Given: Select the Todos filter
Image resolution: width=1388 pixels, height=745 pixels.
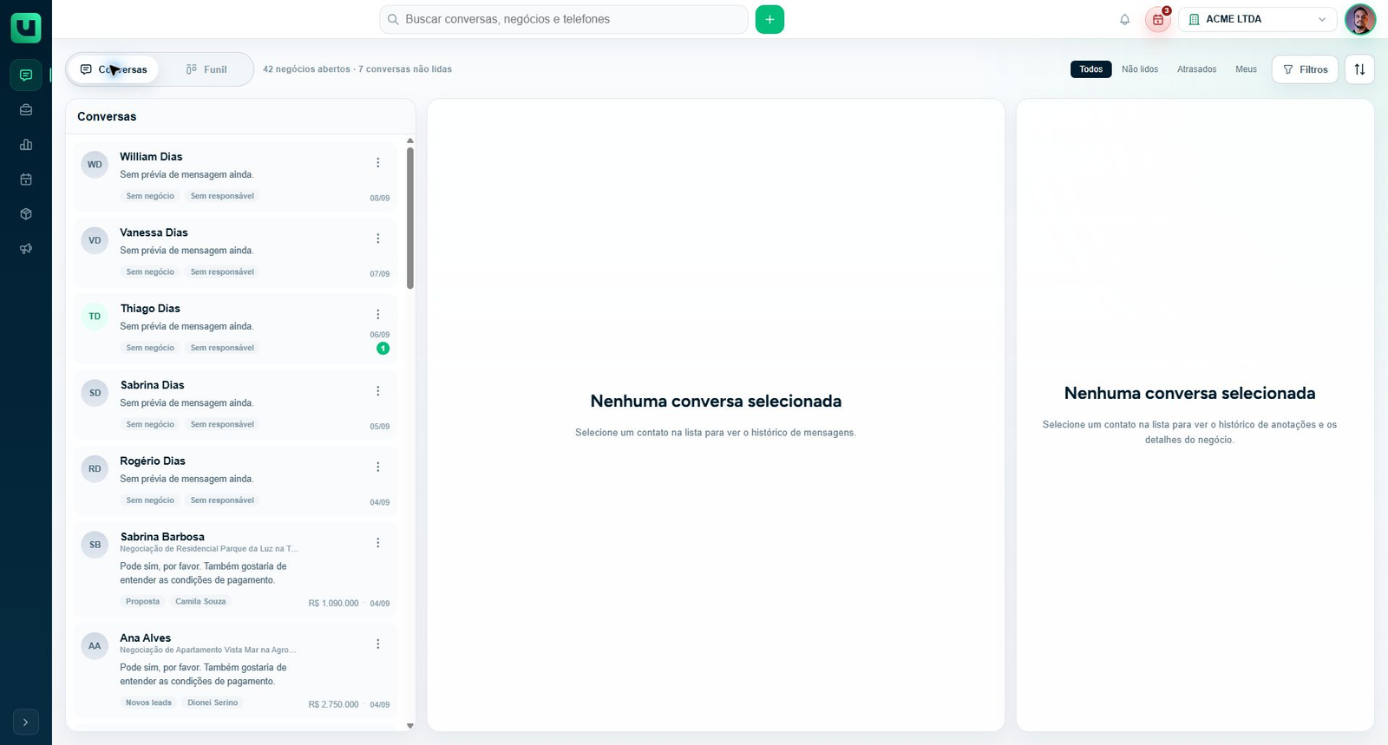Looking at the screenshot, I should coord(1091,69).
